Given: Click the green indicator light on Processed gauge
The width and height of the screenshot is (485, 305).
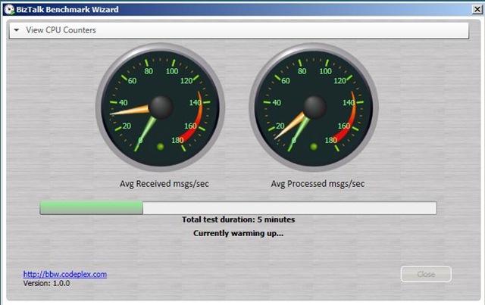Looking at the screenshot, I should [314, 147].
